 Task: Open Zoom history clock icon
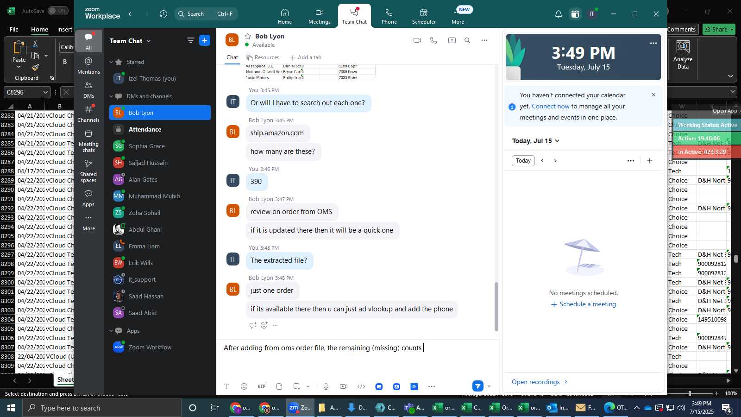(163, 14)
